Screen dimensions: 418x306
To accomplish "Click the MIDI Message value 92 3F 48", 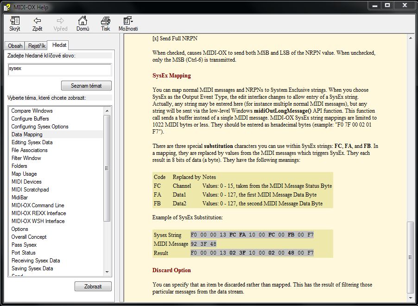I will point(203,244).
